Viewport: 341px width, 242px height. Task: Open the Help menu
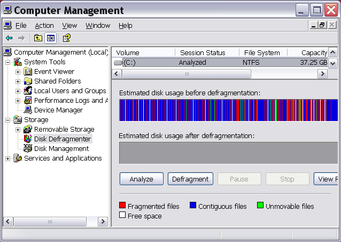(126, 26)
